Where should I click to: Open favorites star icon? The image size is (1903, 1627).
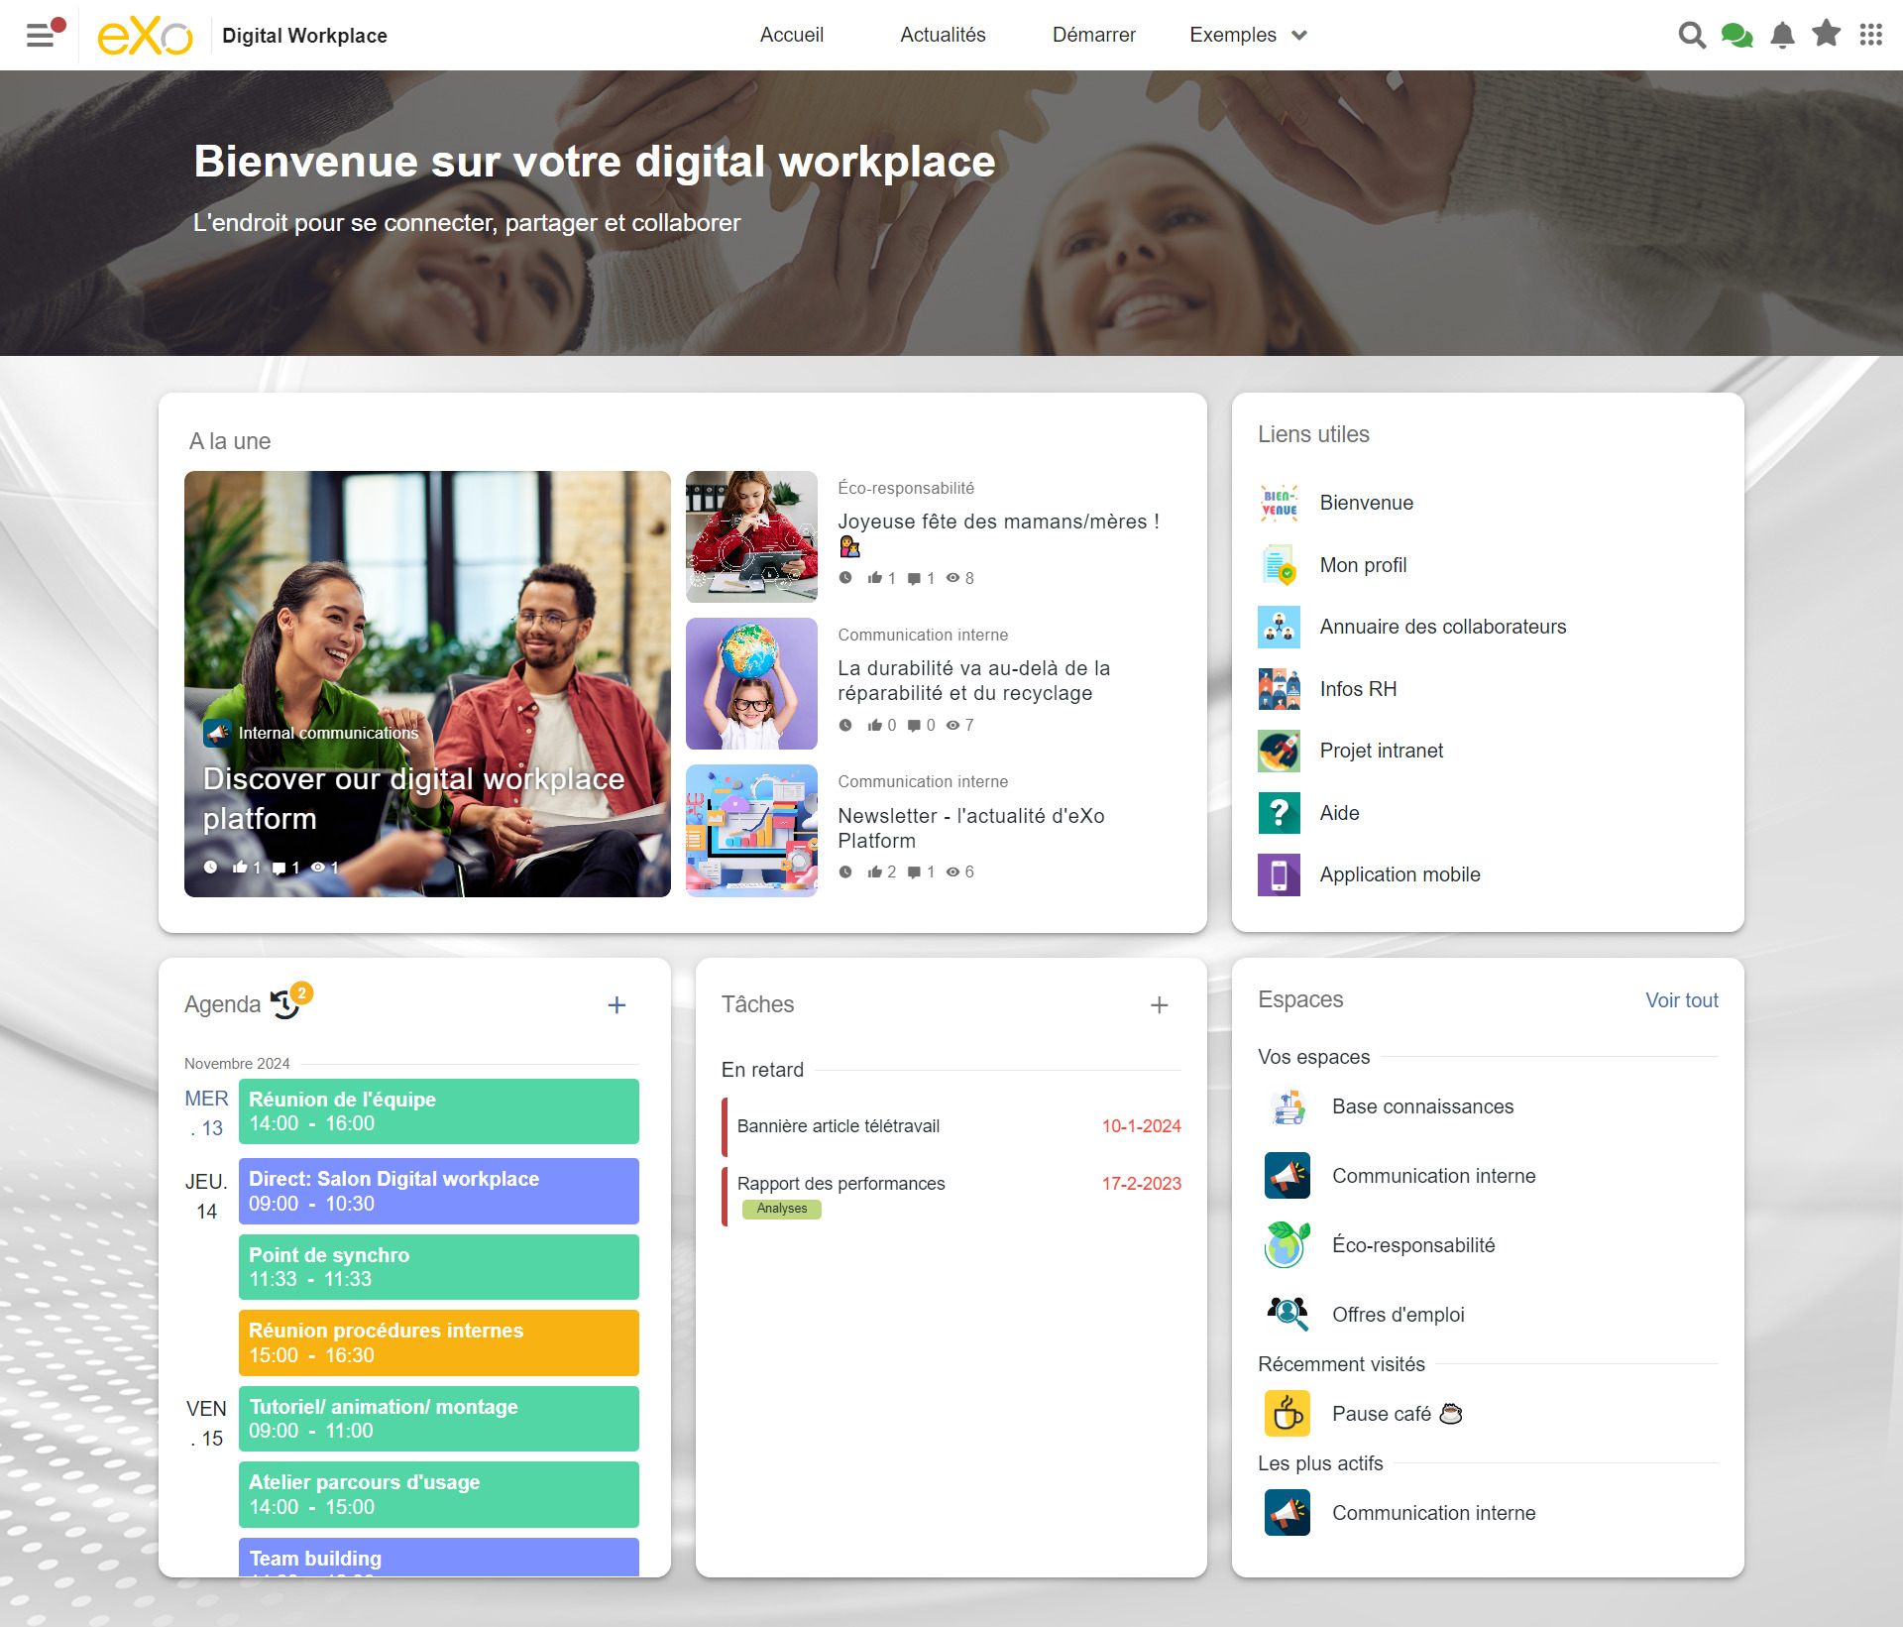pos(1826,35)
